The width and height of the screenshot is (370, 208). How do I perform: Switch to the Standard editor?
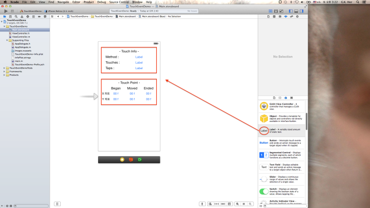click(270, 11)
